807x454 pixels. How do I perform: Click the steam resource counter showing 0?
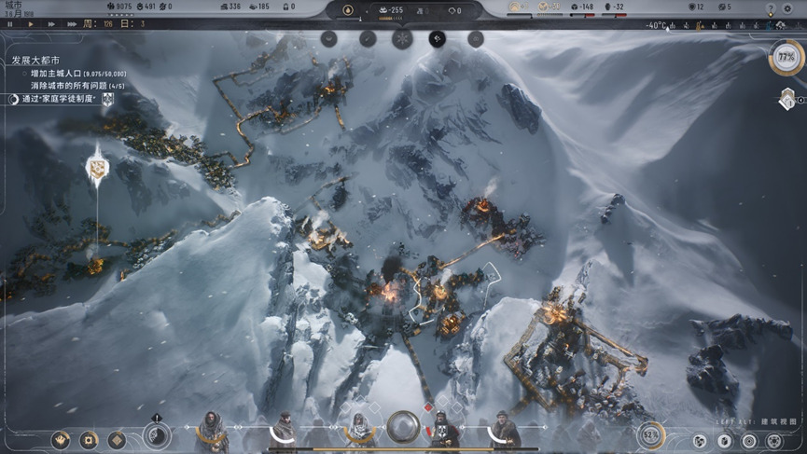(424, 10)
